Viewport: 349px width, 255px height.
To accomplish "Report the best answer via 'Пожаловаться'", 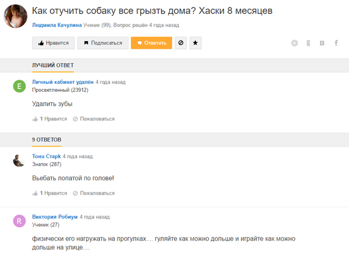I will 94,118.
